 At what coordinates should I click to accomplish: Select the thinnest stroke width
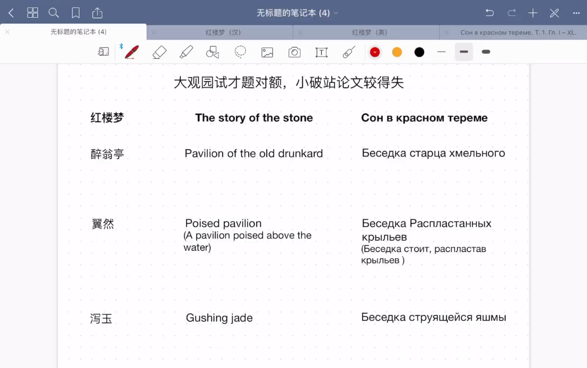(442, 52)
